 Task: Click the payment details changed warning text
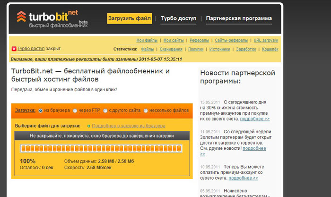(x=96, y=59)
